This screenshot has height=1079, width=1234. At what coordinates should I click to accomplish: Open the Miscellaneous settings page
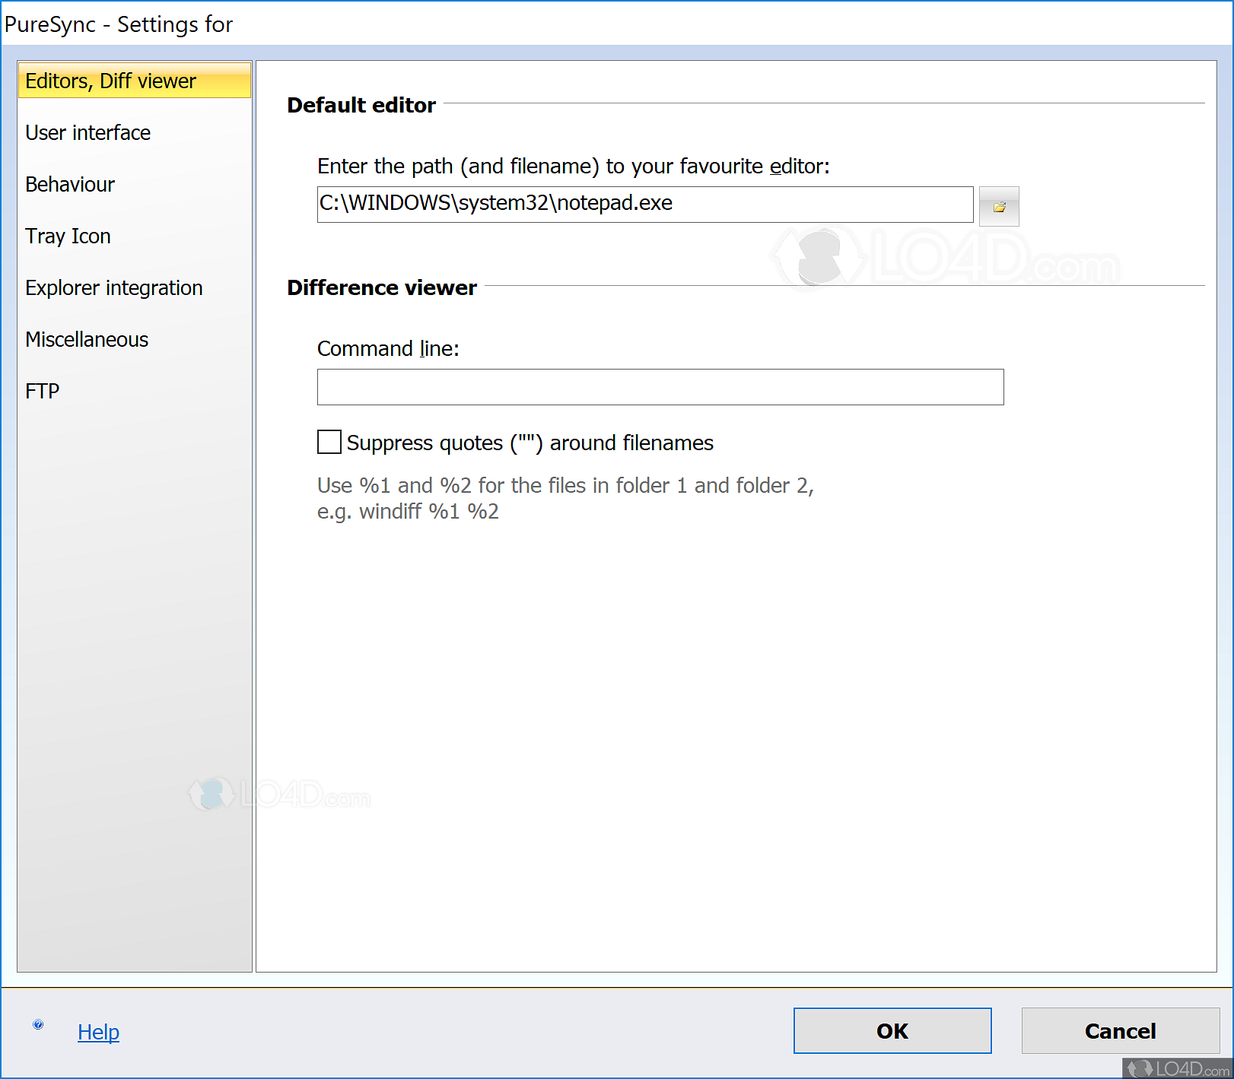coord(86,339)
